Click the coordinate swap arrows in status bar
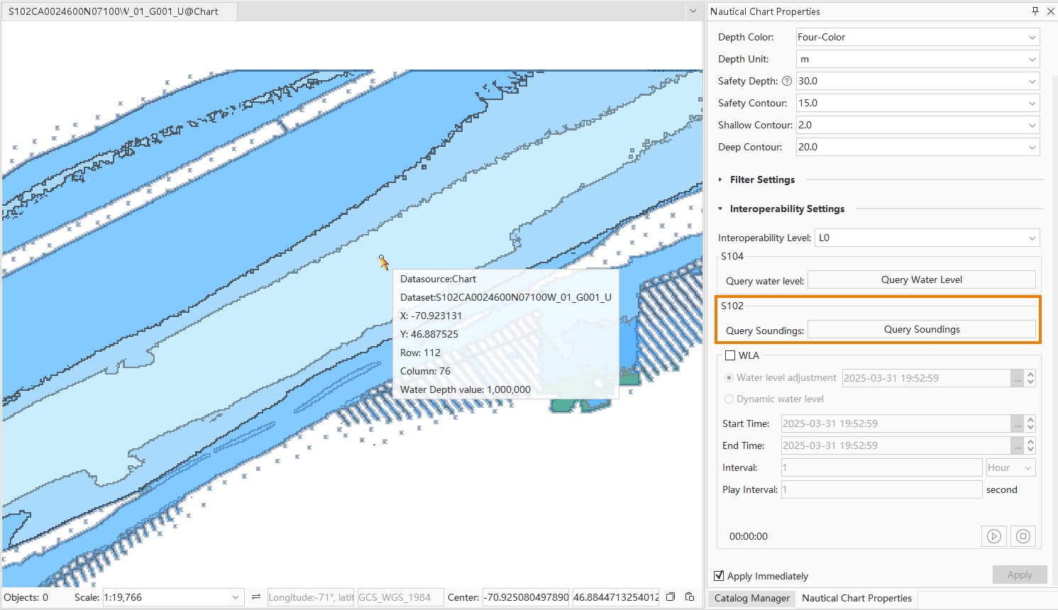 [x=256, y=597]
